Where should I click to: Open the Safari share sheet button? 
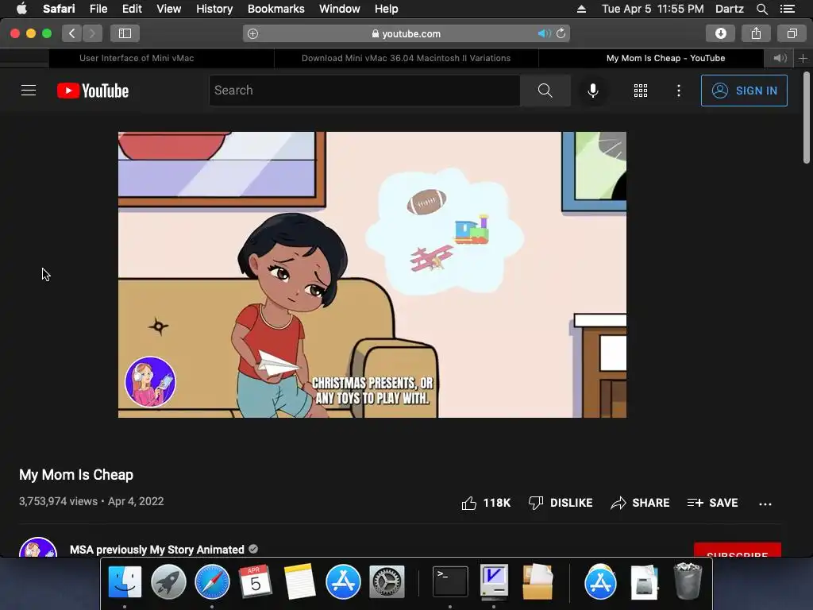pos(756,33)
